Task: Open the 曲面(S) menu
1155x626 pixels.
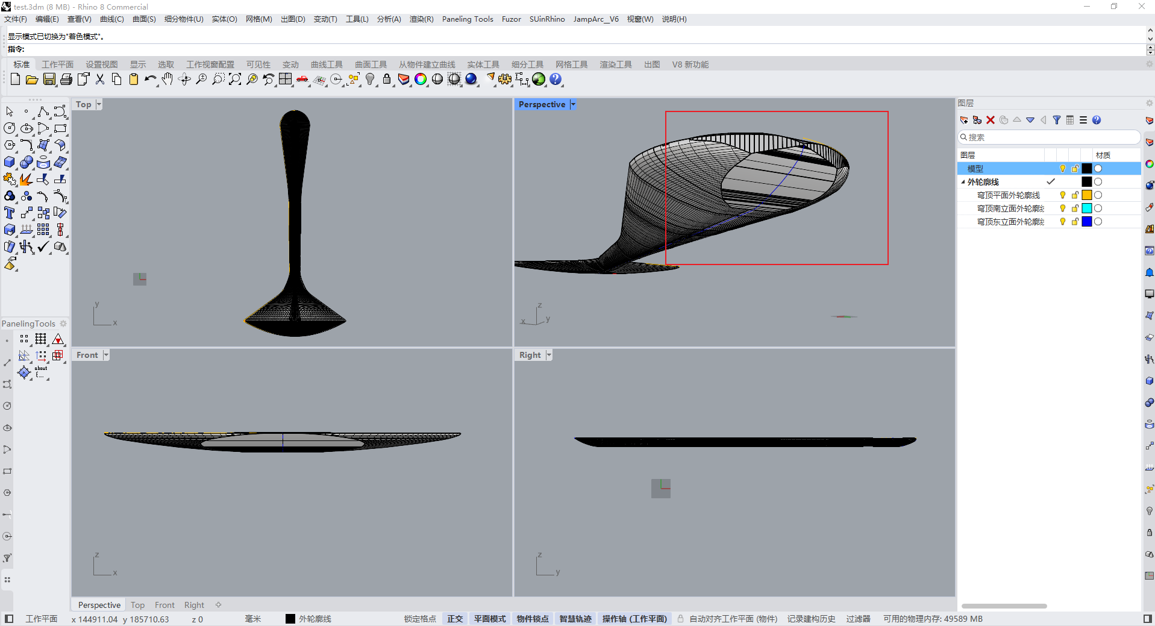Action: pos(144,19)
